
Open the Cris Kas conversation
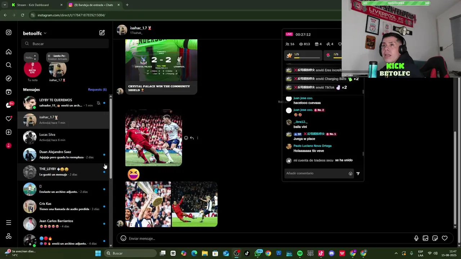63,206
